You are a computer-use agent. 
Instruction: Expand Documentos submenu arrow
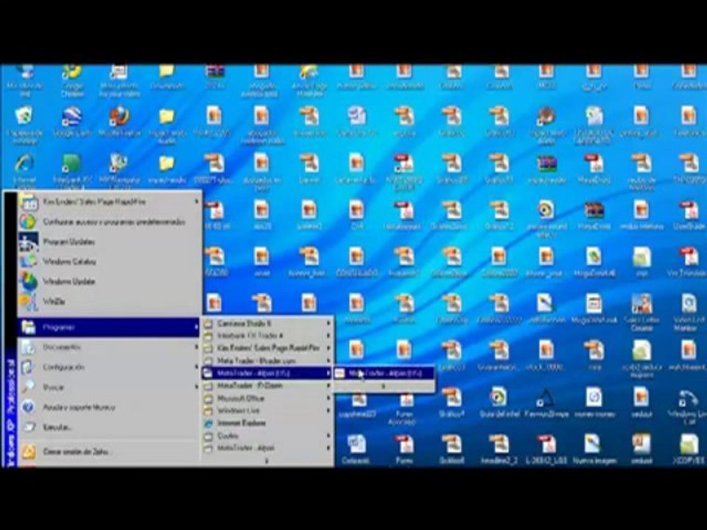196,347
